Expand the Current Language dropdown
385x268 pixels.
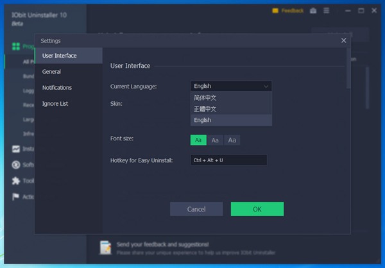point(231,86)
